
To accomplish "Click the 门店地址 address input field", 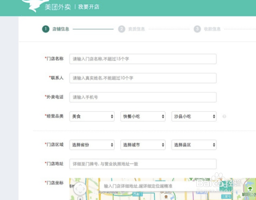I will pyautogui.click(x=143, y=164).
